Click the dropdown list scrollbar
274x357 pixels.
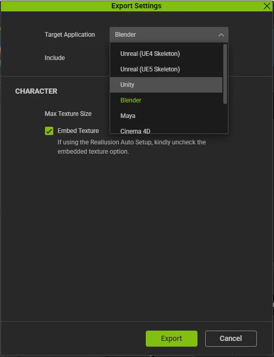[225, 74]
